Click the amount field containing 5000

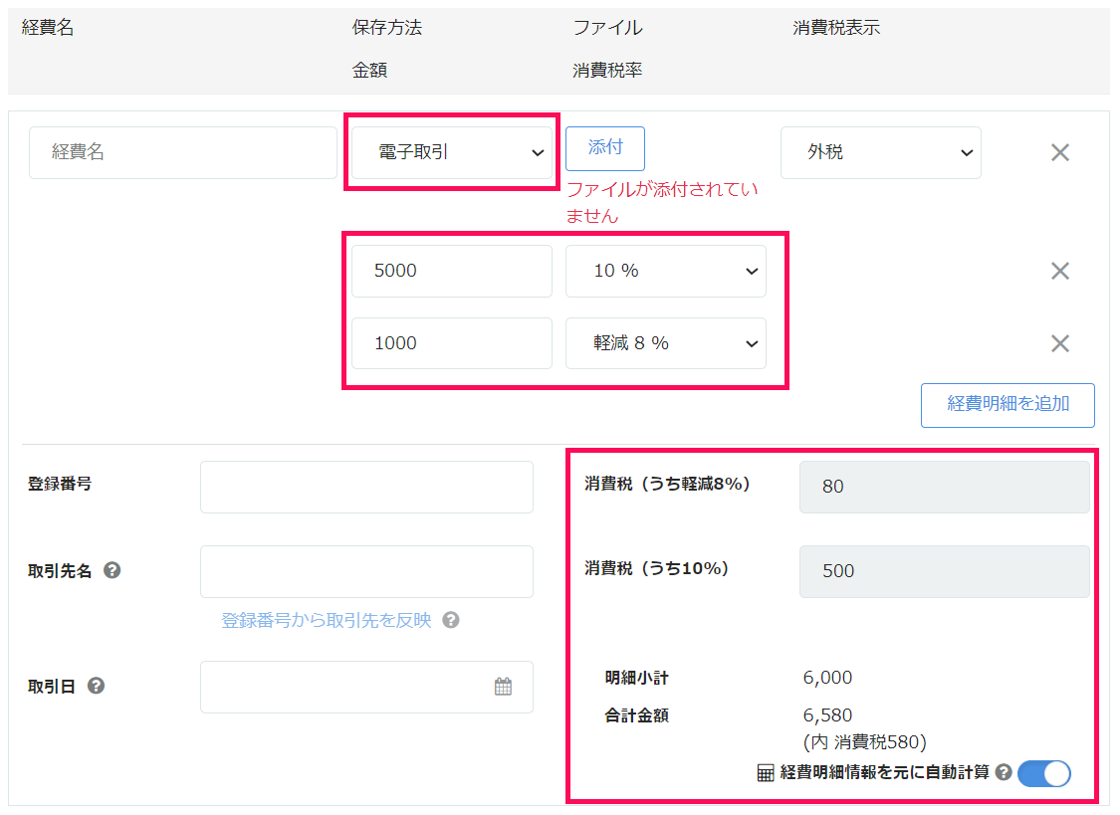click(451, 272)
